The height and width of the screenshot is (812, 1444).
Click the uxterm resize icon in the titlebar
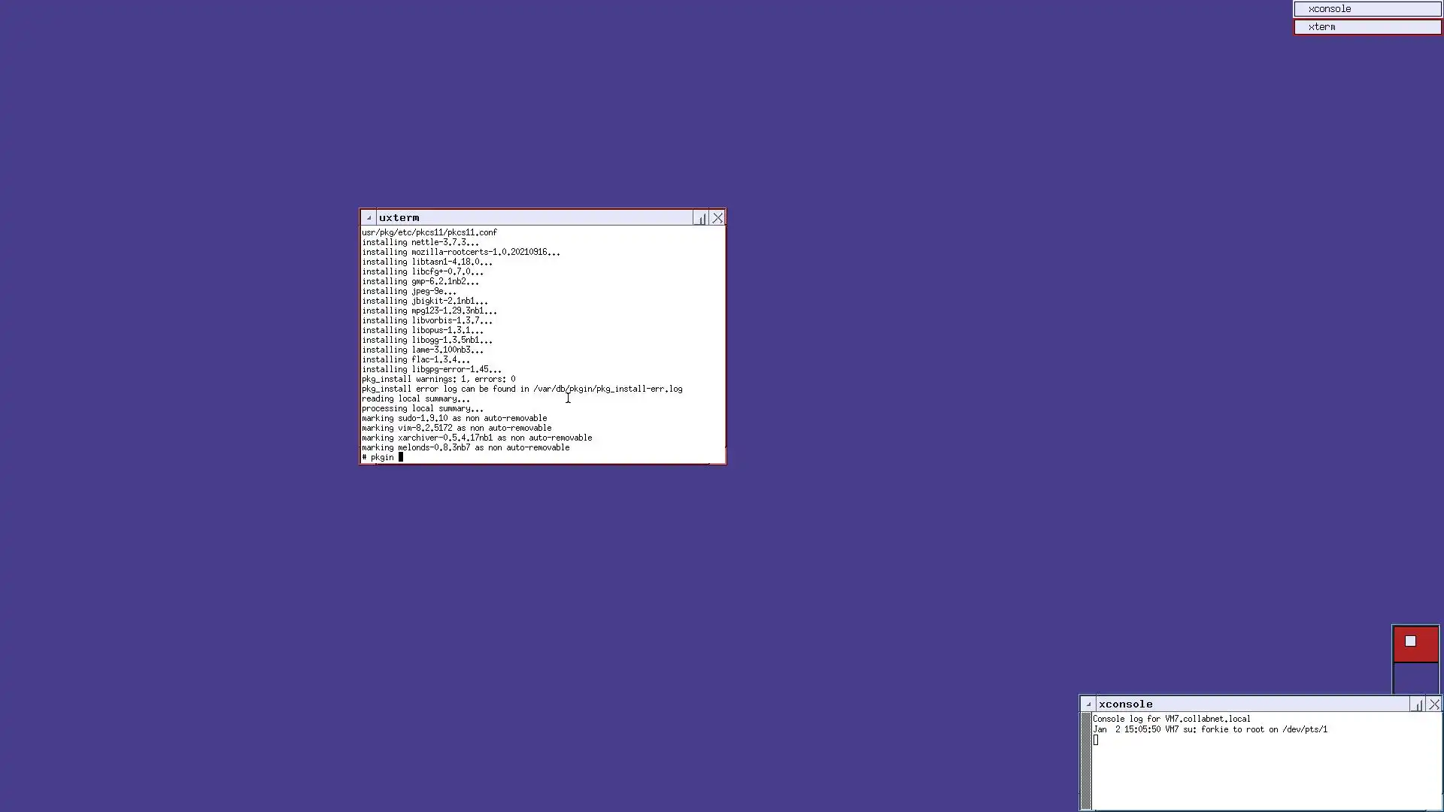(701, 218)
